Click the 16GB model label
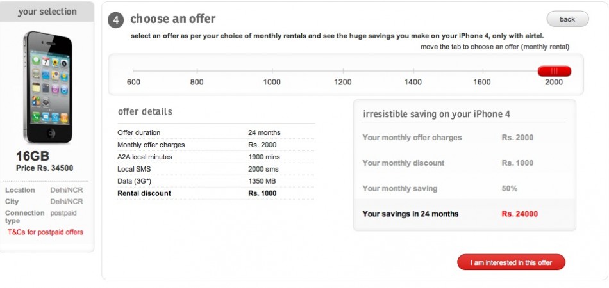Viewport: 609px width, 288px height. [33, 157]
